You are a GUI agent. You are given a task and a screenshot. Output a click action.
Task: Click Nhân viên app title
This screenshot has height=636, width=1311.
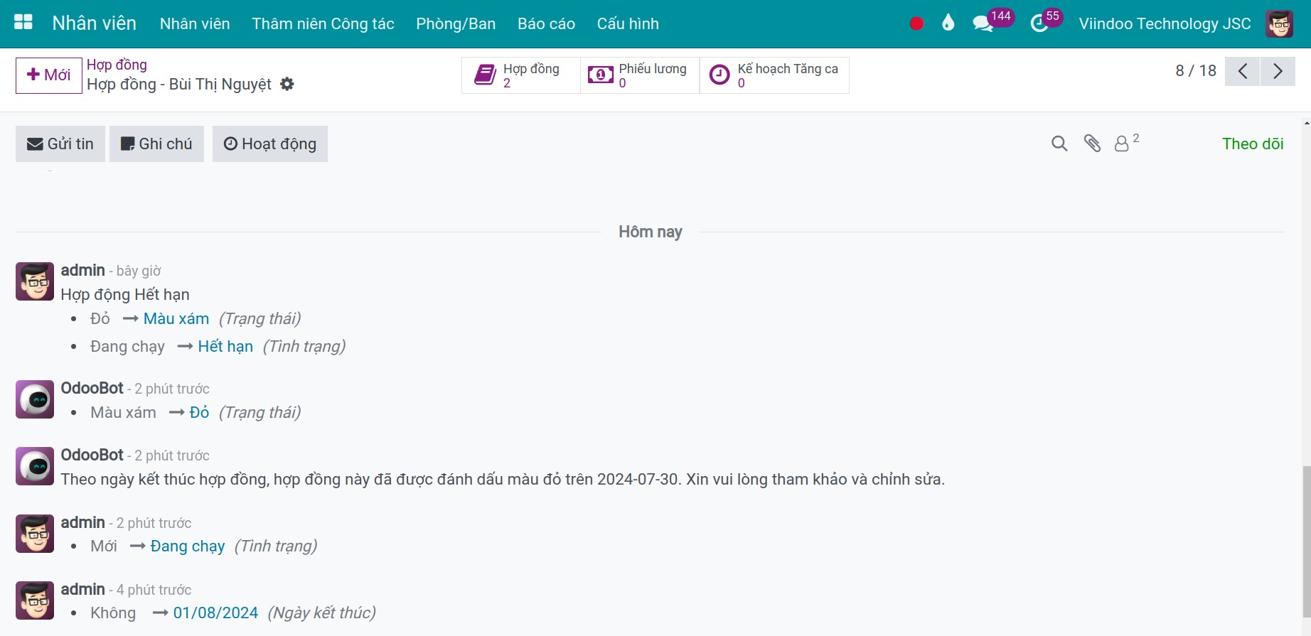pos(94,23)
